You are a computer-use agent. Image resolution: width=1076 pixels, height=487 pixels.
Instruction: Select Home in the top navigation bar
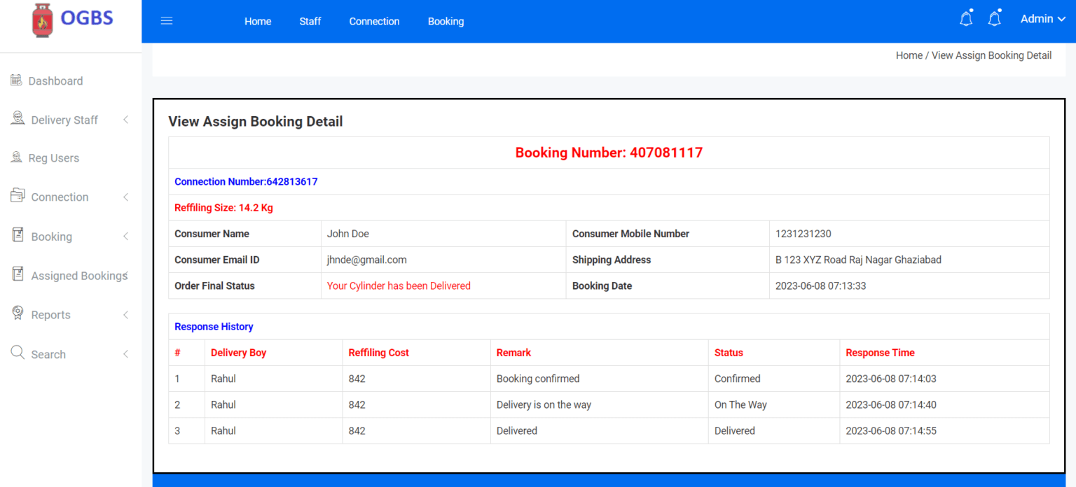click(258, 22)
